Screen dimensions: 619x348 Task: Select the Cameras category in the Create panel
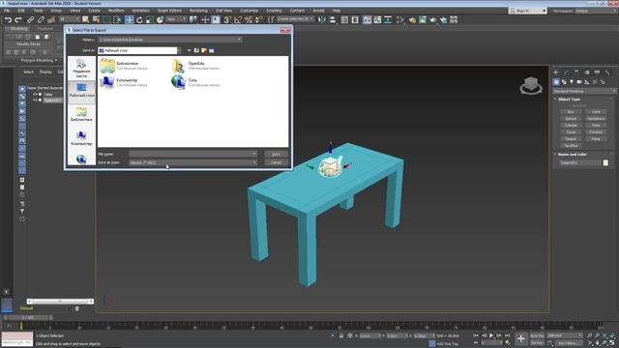579,82
